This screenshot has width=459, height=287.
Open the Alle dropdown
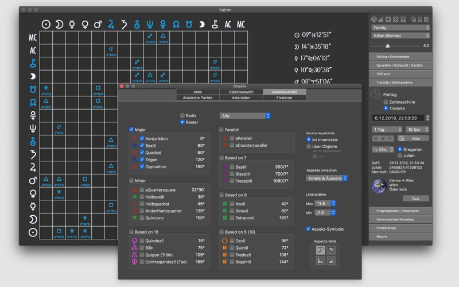pyautogui.click(x=245, y=116)
